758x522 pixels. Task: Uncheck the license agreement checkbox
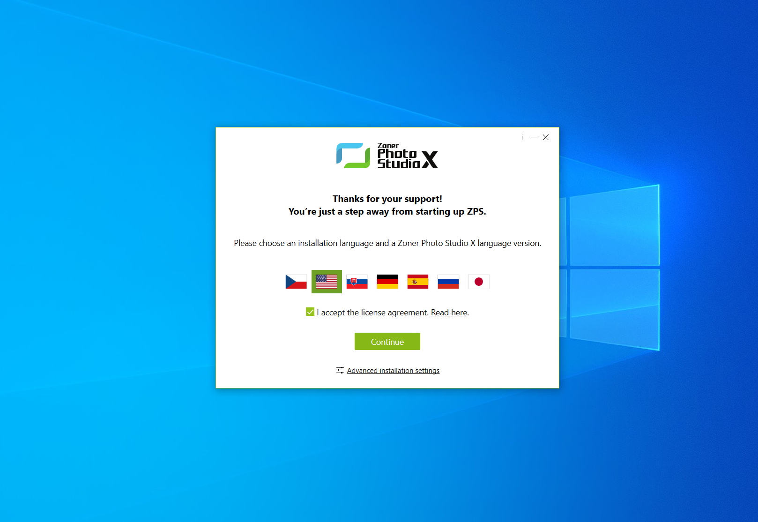pos(310,312)
